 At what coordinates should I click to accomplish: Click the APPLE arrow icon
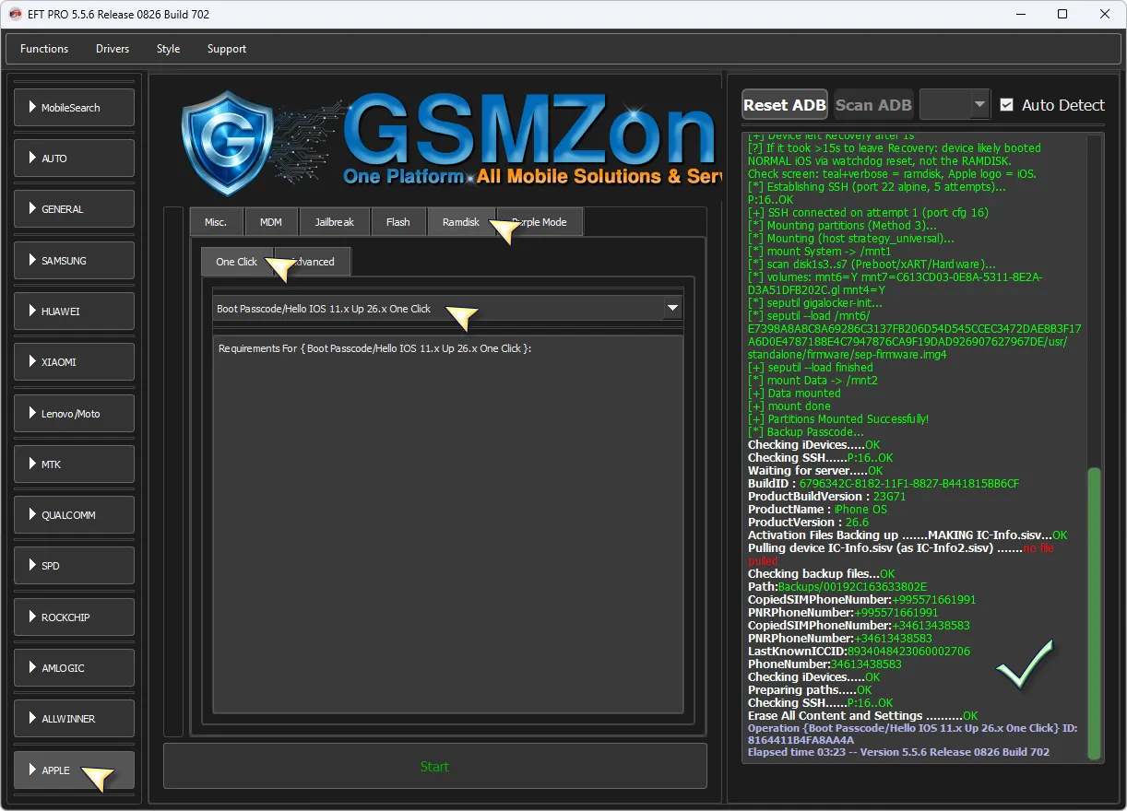pos(32,770)
